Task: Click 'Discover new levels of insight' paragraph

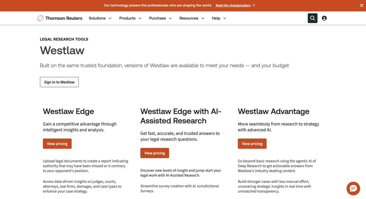Action: click(181, 173)
